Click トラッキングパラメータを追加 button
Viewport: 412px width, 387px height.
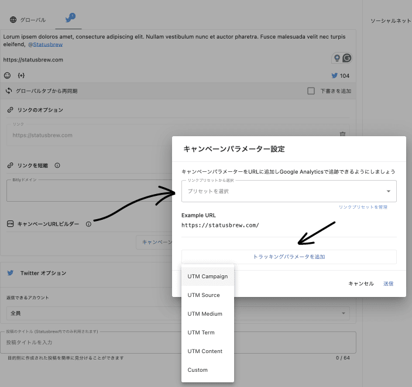[289, 257]
